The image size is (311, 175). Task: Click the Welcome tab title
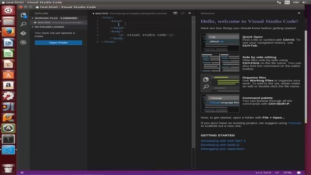point(207,13)
